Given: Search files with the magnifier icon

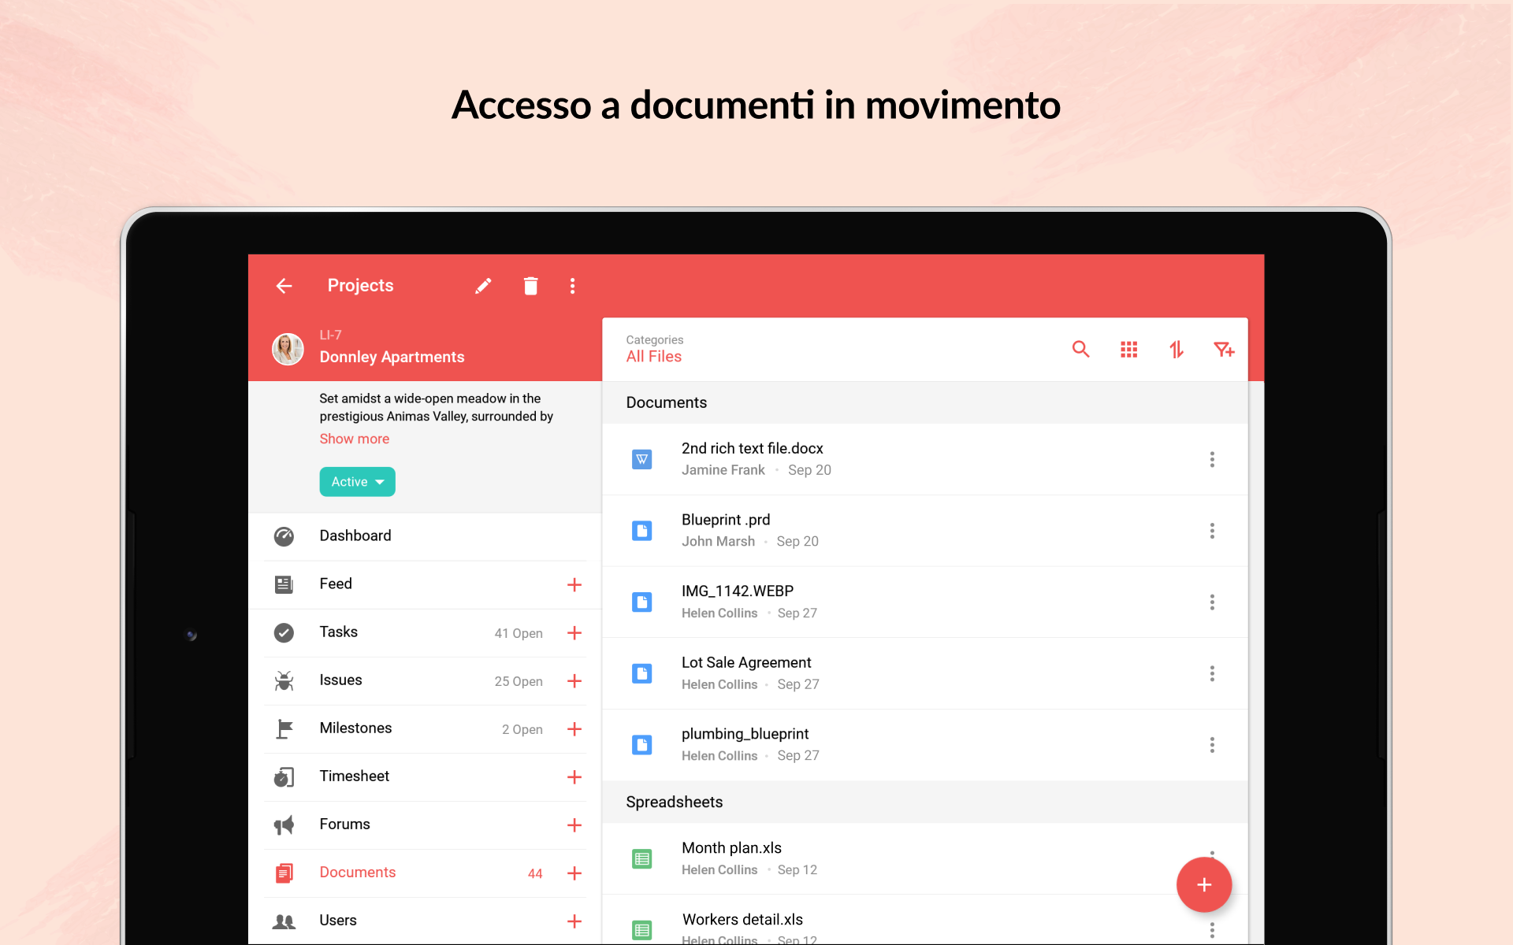Looking at the screenshot, I should (1080, 350).
